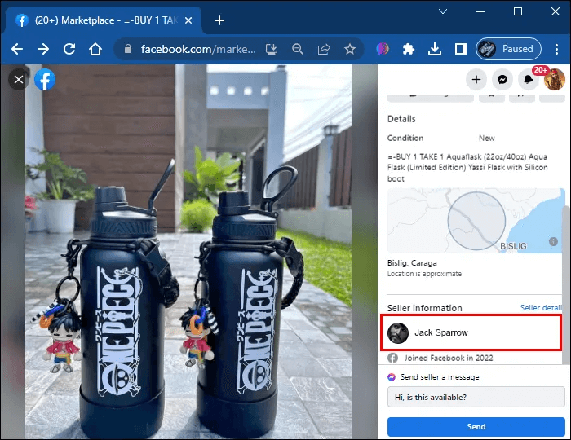Open Paused profile button
The image size is (571, 440).
pyautogui.click(x=508, y=49)
